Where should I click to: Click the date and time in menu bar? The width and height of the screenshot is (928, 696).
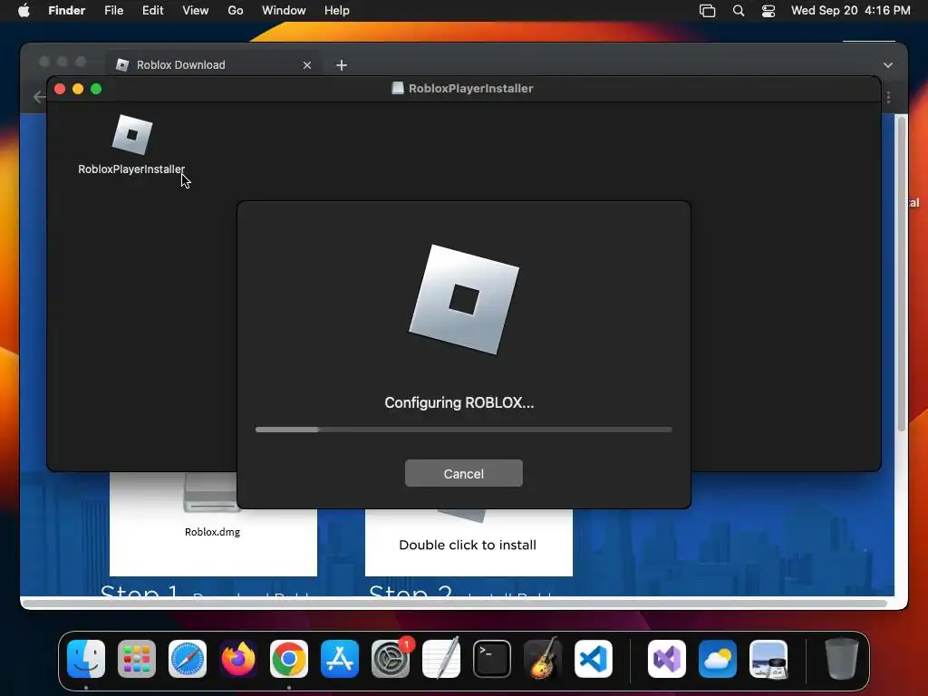pos(850,10)
